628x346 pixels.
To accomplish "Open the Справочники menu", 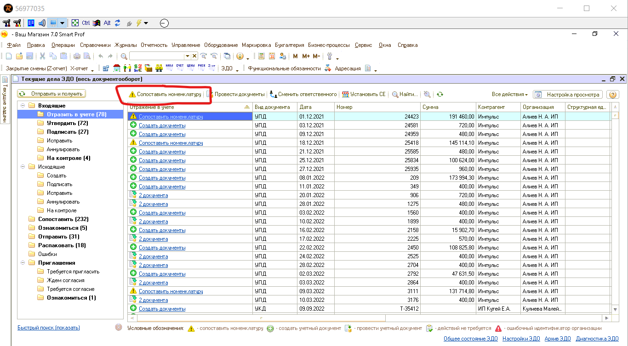I will click(x=95, y=45).
